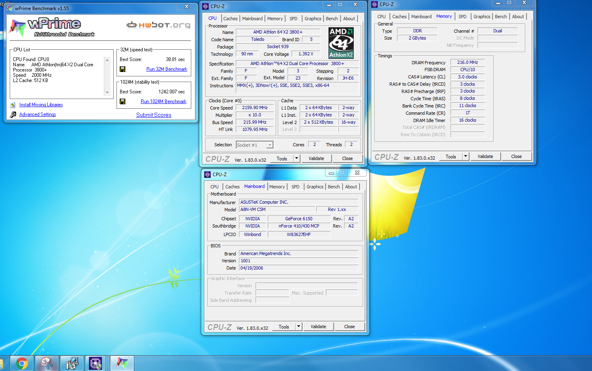
Task: Switch to Graphics tab in CPU-Z CPU window
Action: (x=313, y=19)
